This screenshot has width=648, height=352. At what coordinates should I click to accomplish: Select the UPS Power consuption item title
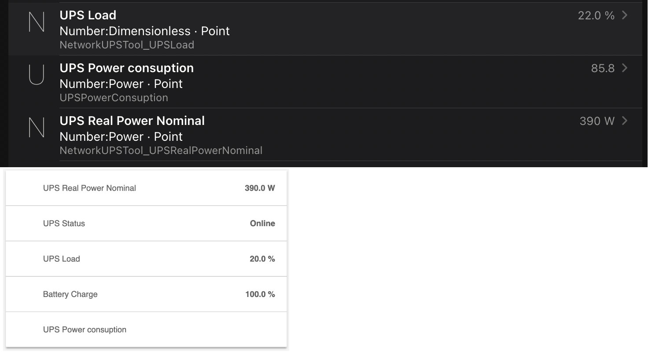click(127, 68)
